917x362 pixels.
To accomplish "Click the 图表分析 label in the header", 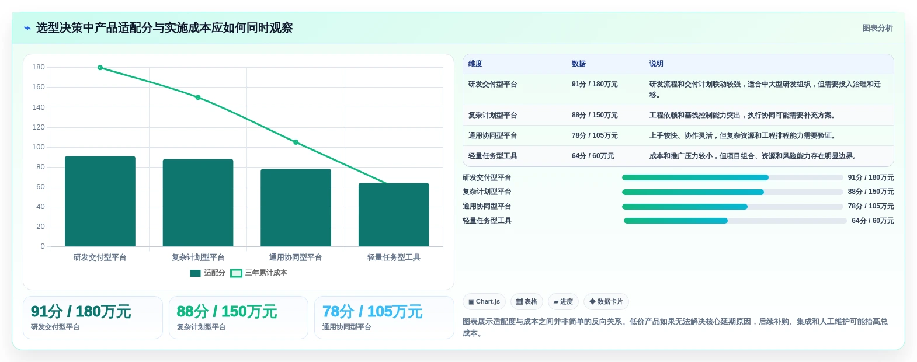I will (877, 28).
